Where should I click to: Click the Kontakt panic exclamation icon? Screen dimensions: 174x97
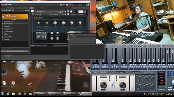(84, 5)
